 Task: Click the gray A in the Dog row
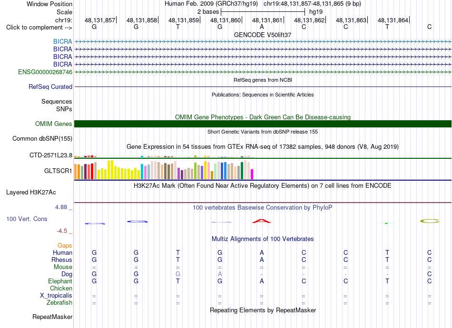coord(220,274)
